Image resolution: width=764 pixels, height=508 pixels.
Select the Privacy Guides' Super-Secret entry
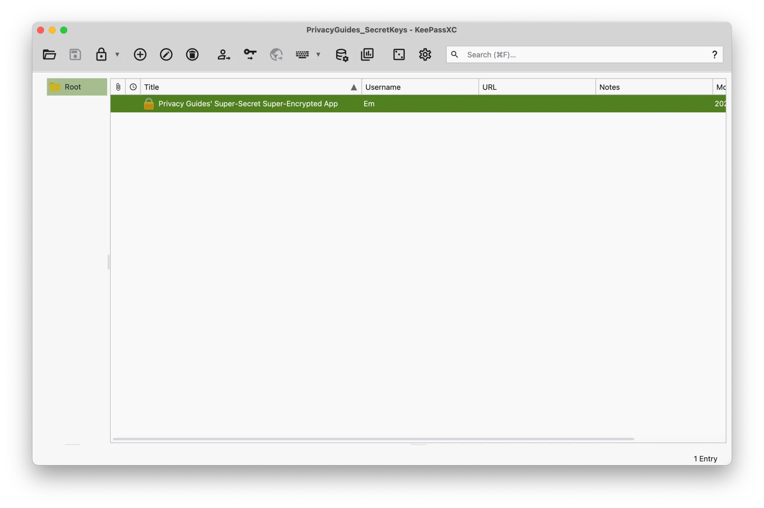click(x=248, y=104)
